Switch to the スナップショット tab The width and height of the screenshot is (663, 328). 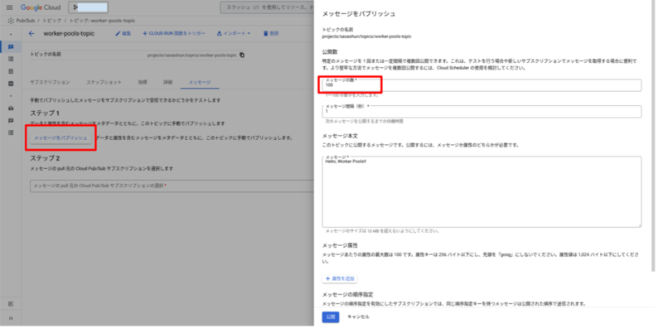tap(104, 82)
